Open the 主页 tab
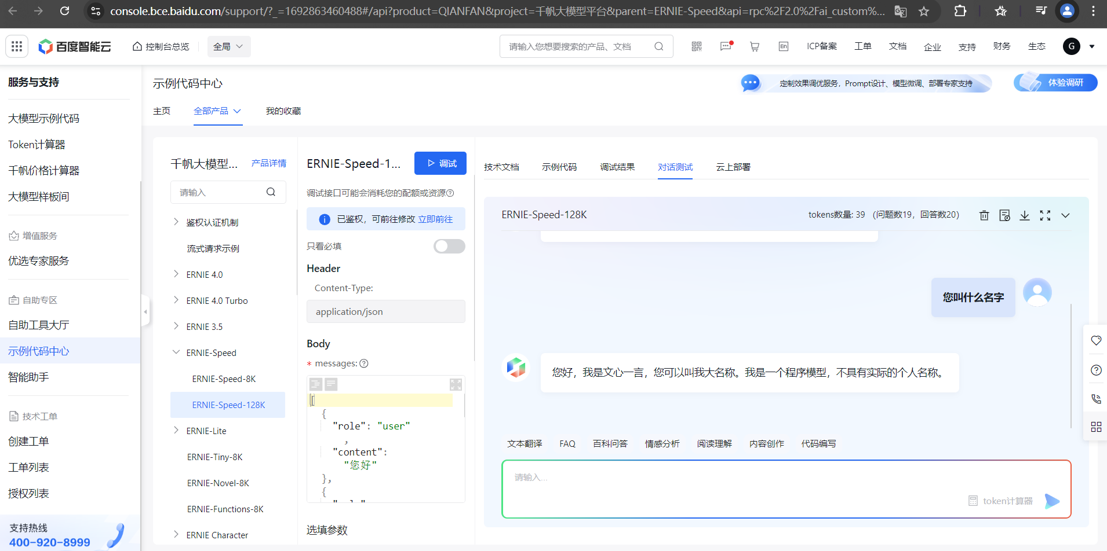Screen dimensions: 1107x551 coord(162,111)
